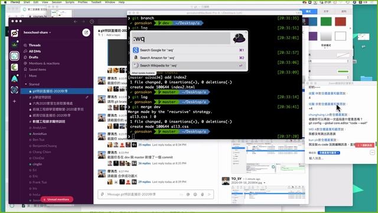
Task: Click Alfred Update Available label
Action: (143, 73)
